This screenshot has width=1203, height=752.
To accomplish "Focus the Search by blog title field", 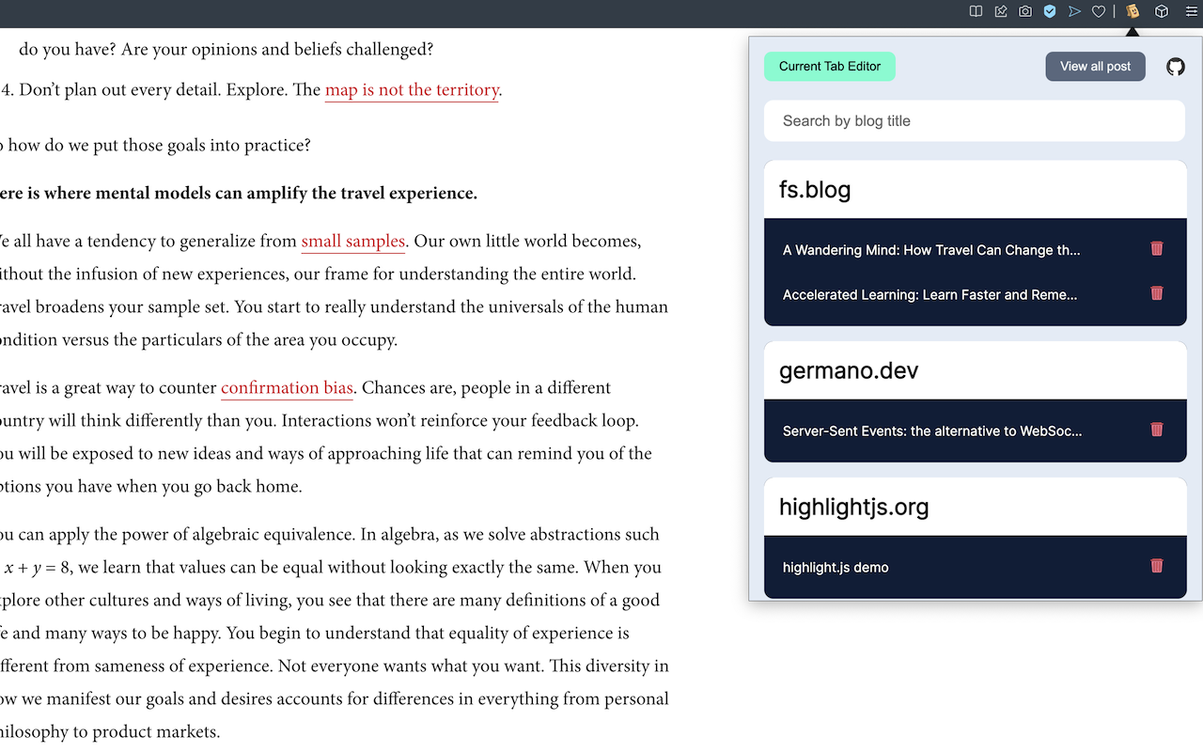I will 975,121.
